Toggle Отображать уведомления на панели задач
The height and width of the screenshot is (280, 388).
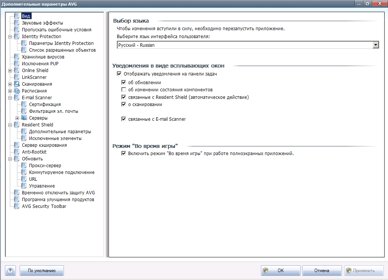(x=119, y=74)
